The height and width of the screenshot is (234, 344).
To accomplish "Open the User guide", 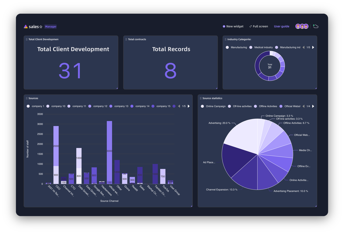I will click(x=281, y=26).
